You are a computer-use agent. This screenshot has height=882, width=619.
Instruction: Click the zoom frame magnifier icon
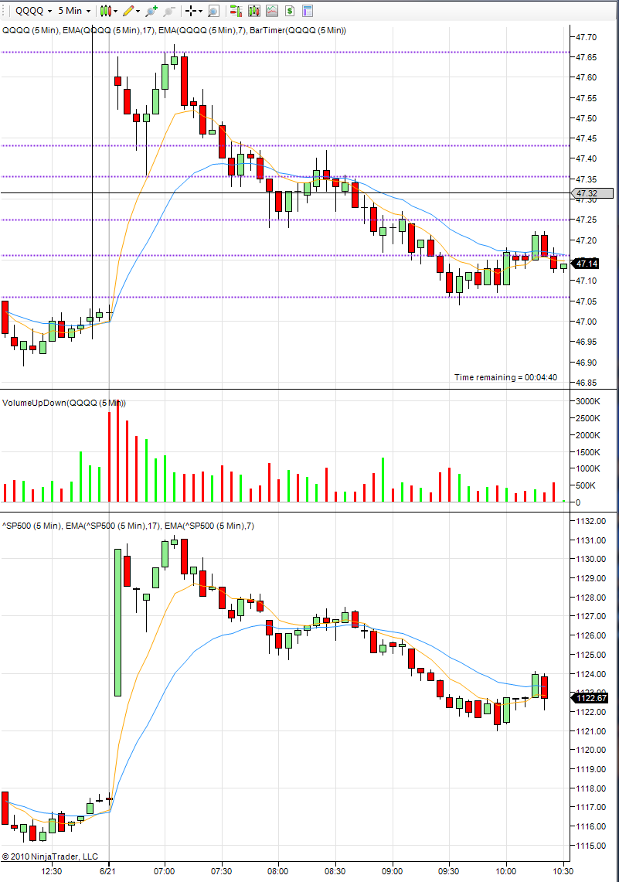point(213,11)
